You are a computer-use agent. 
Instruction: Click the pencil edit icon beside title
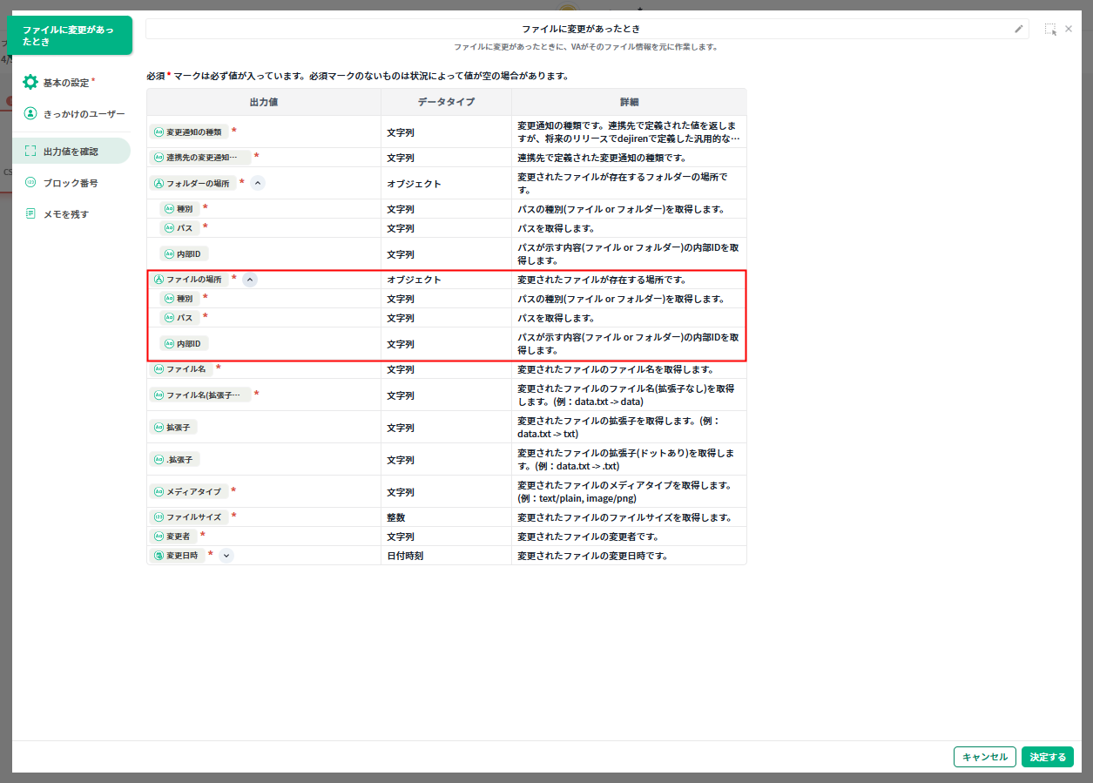click(1018, 29)
